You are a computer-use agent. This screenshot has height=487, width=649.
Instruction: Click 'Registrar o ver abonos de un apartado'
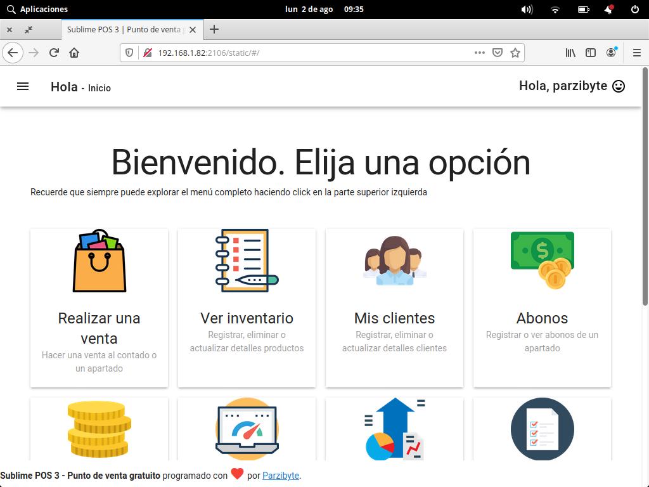pyautogui.click(x=543, y=341)
